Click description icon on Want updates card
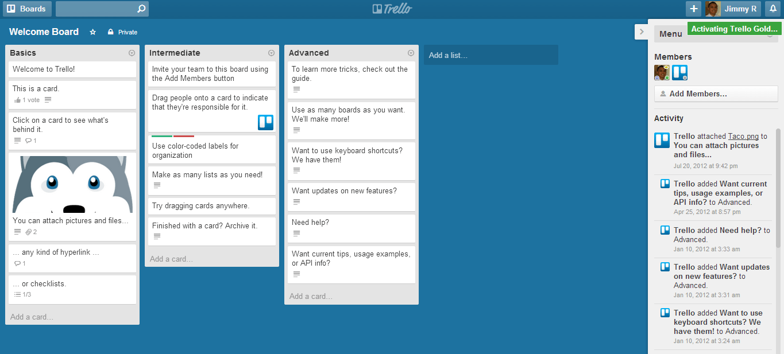Viewport: 784px width, 354px height. pyautogui.click(x=297, y=202)
